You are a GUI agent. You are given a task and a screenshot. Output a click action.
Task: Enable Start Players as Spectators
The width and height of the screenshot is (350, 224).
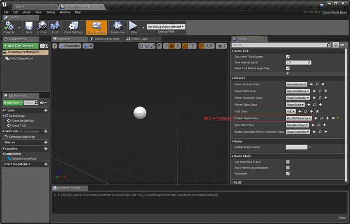coord(288,168)
